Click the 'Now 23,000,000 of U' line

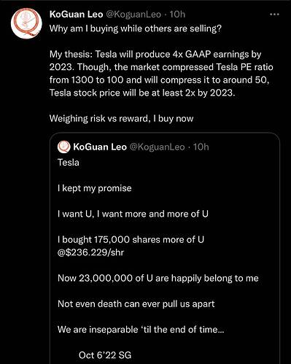[158, 278]
